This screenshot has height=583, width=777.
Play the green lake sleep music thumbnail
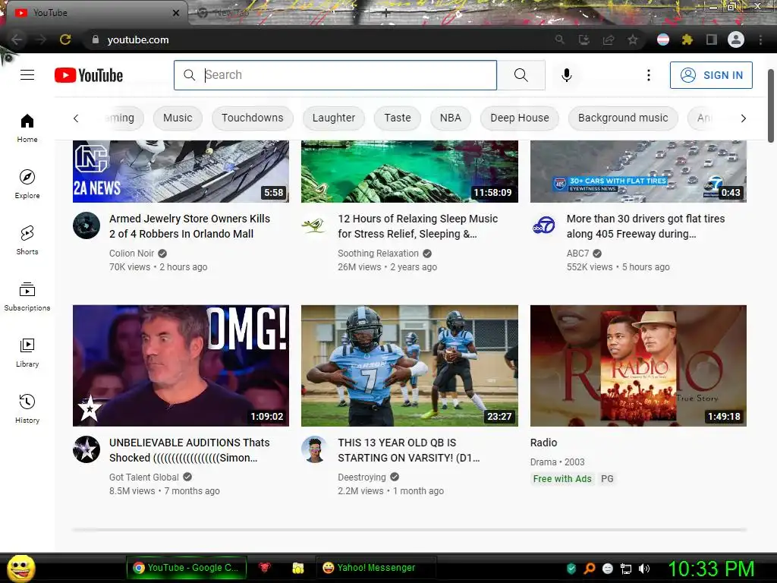(x=409, y=171)
